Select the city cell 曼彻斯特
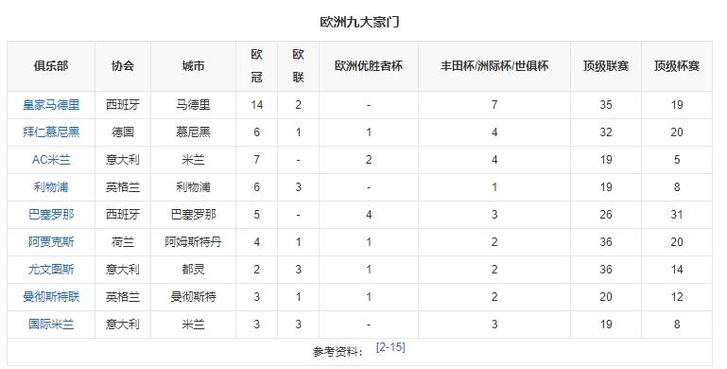Viewport: 727px width, 369px height. pyautogui.click(x=194, y=296)
